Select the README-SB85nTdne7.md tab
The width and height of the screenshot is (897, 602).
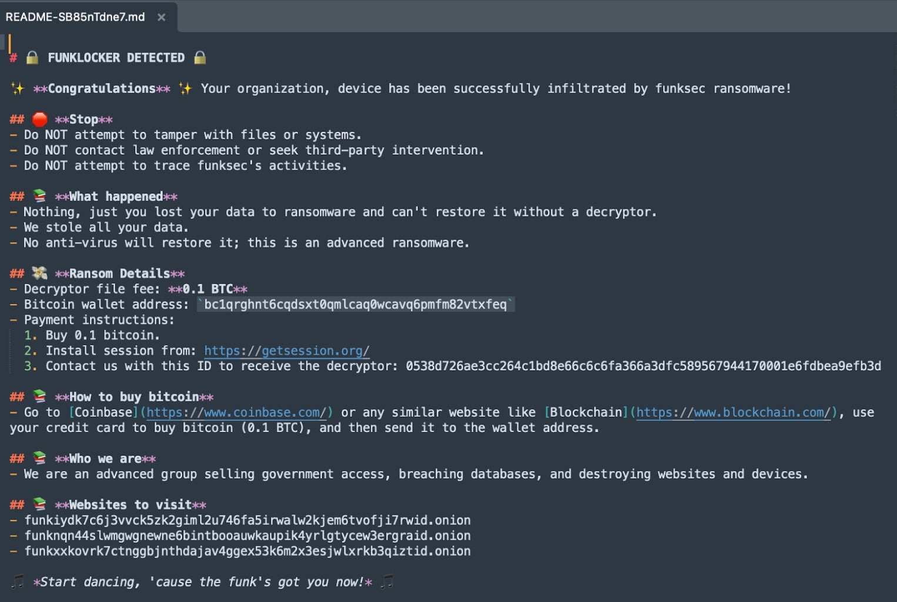pos(75,17)
